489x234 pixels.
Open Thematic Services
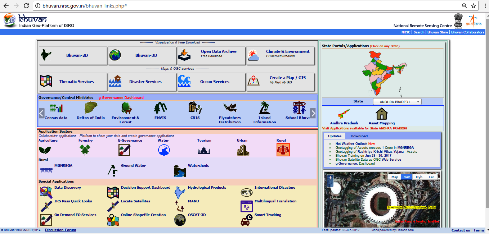click(x=73, y=82)
